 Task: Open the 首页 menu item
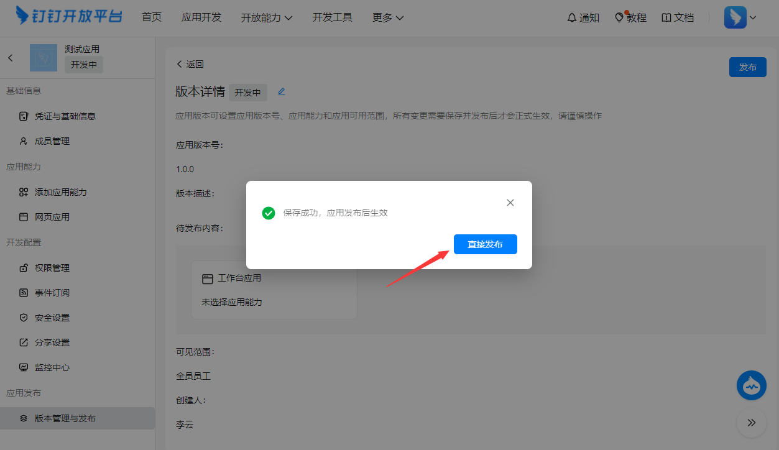click(152, 17)
